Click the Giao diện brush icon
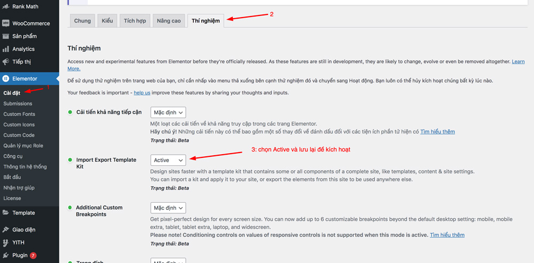Image resolution: width=534 pixels, height=263 pixels. [x=5, y=229]
